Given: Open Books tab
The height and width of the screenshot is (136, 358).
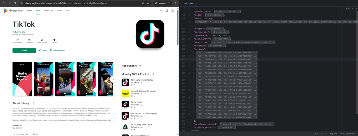Looking at the screenshot, I should pyautogui.click(x=59, y=11).
